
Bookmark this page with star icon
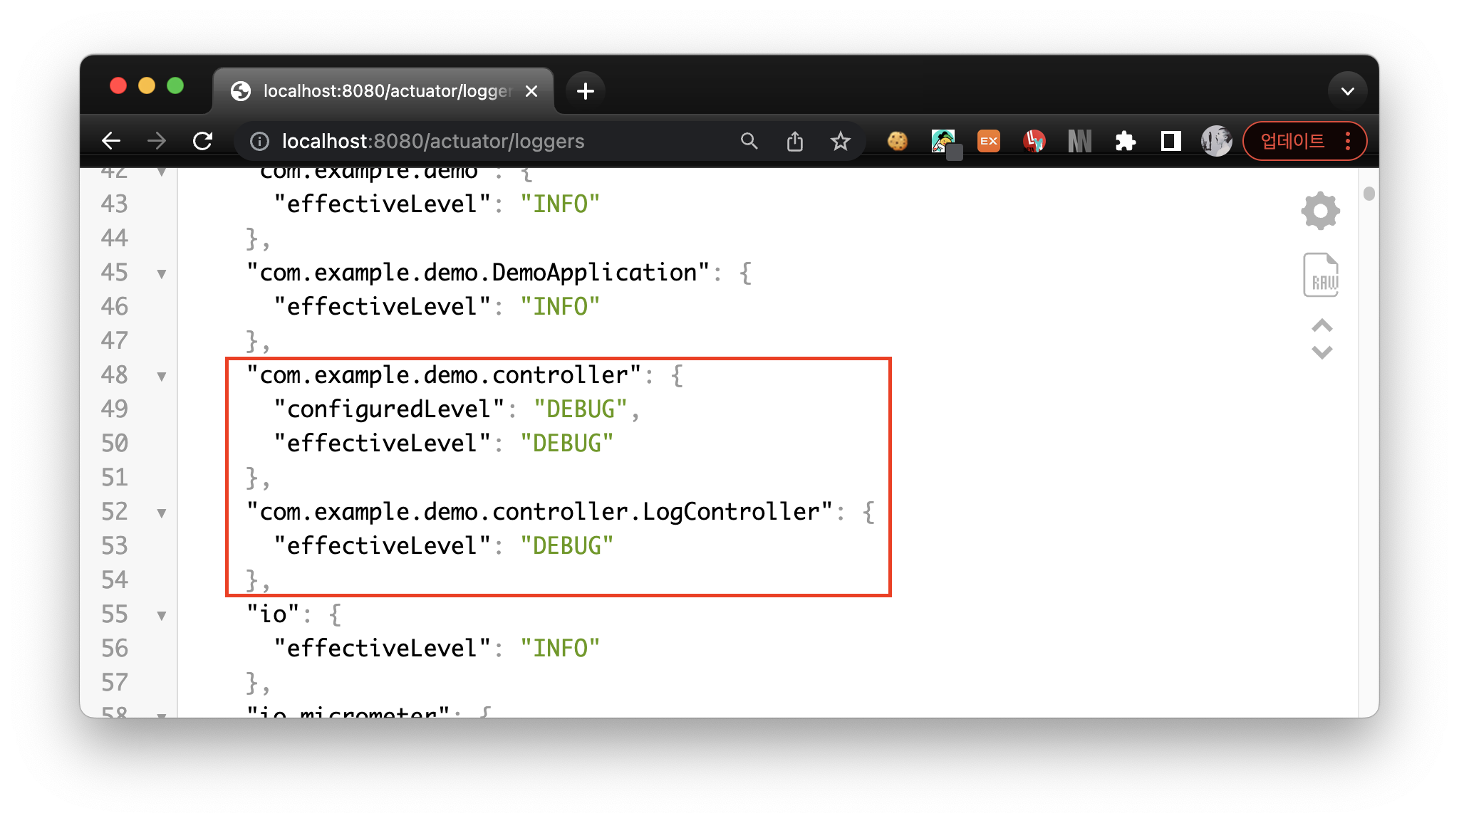tap(840, 142)
